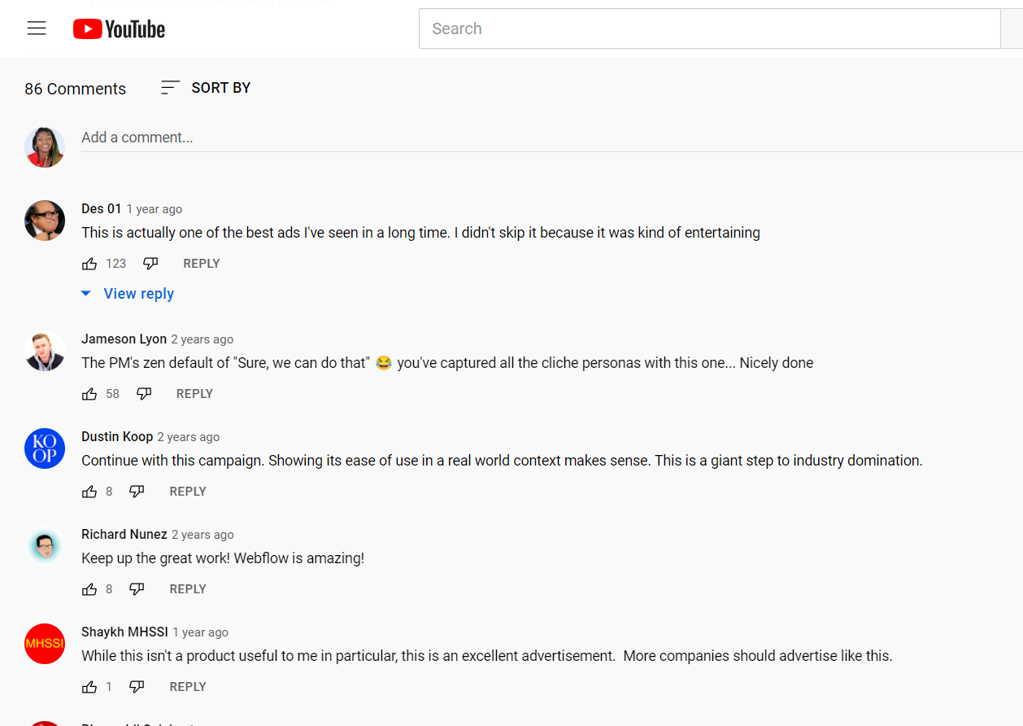Open Shaykh MHSSI's red avatar
This screenshot has width=1023, height=726.
tap(45, 644)
